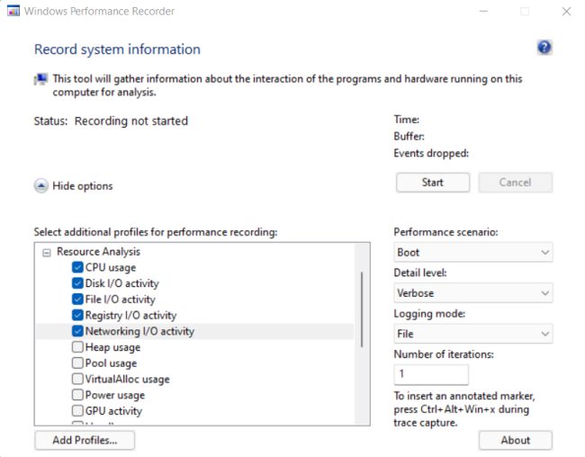Collapse the Resource Analysis tree node
Screen dimensions: 585x457
[x=46, y=253]
